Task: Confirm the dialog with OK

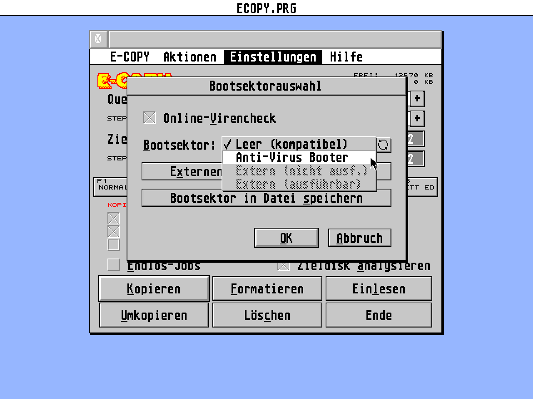Action: [x=286, y=238]
